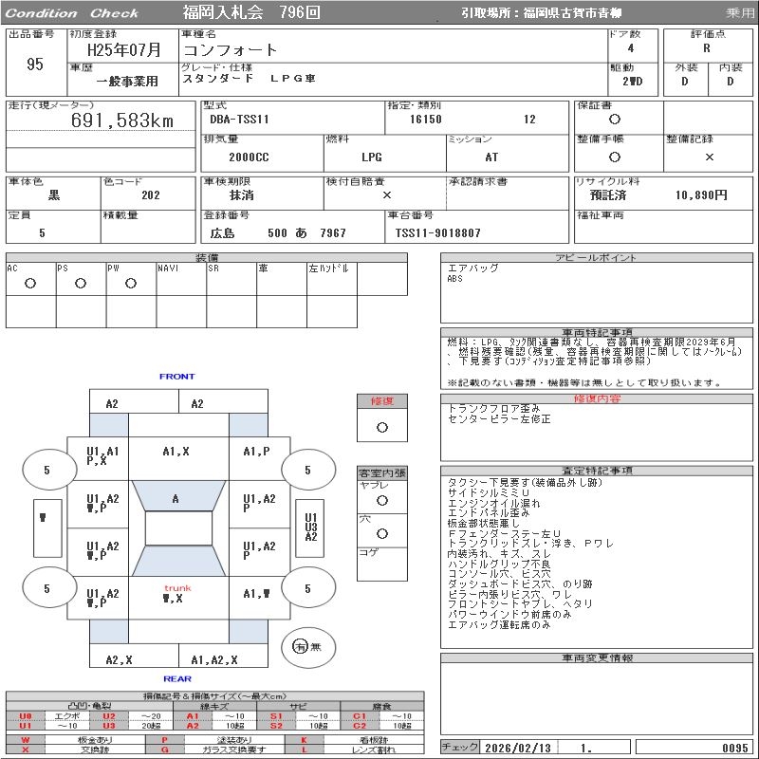Click the 修復 repair history circle

[x=382, y=428]
